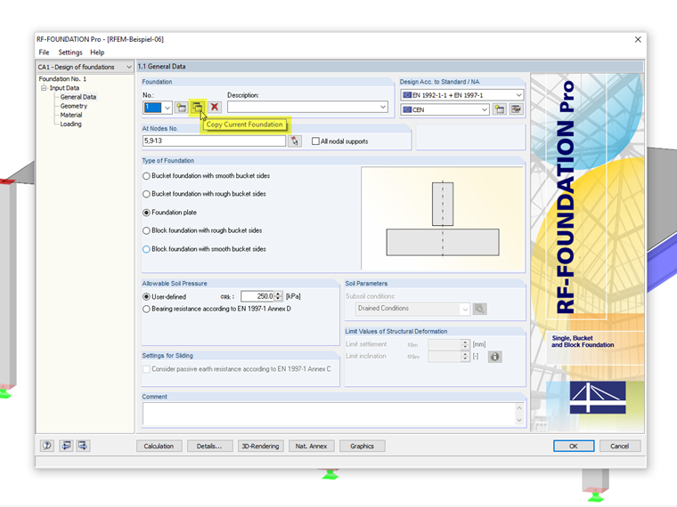Select Loading in the tree
The height and width of the screenshot is (507, 677).
click(x=70, y=125)
